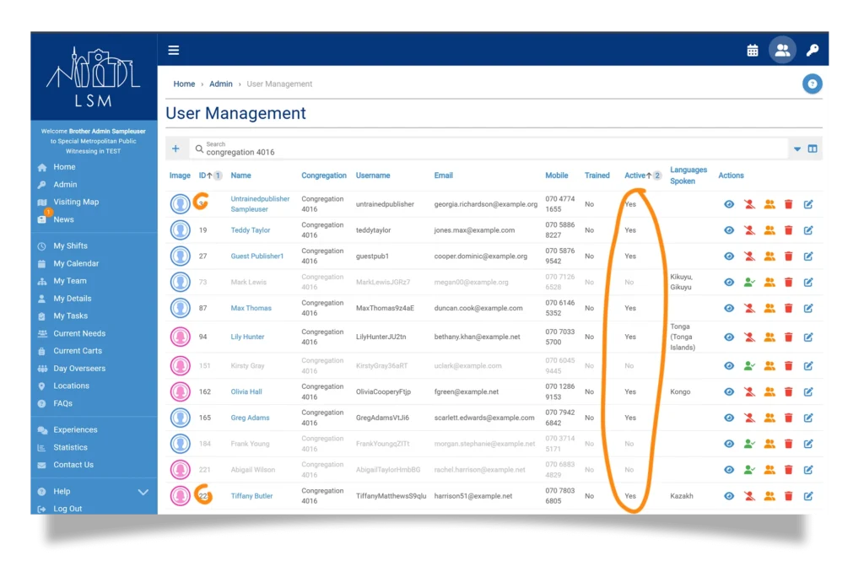The width and height of the screenshot is (864, 561).
Task: Click the key icon in top bar
Action: [x=813, y=51]
